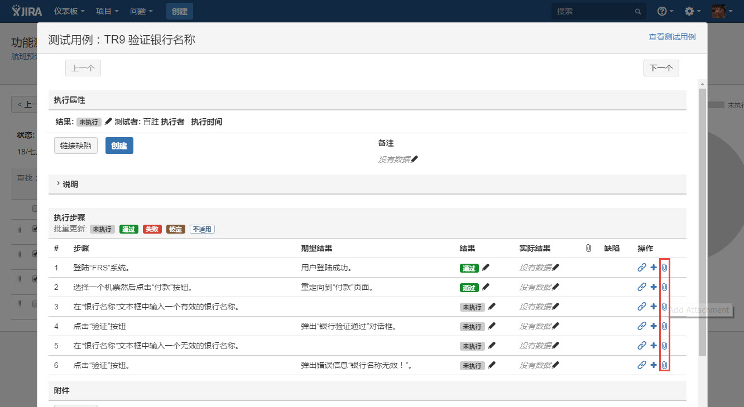Image resolution: width=744 pixels, height=407 pixels.
Task: Click plus icon for step 3
Action: (654, 307)
